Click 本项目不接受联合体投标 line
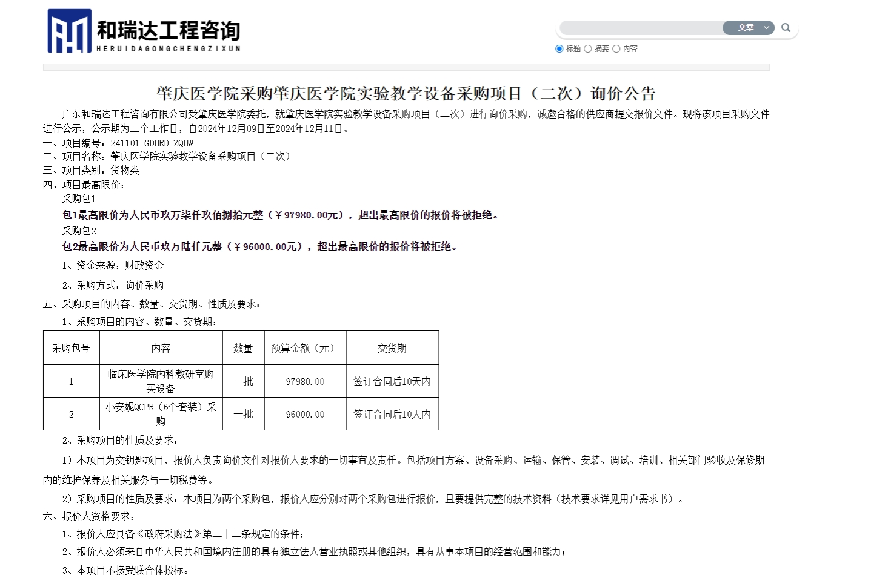This screenshot has width=885, height=581. [x=125, y=570]
